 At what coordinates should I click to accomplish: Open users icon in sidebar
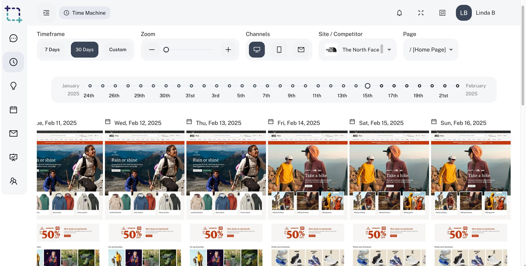tap(13, 181)
